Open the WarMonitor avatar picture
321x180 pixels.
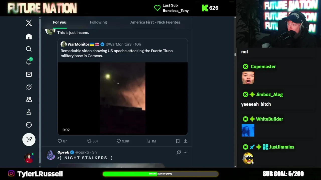coord(63,44)
